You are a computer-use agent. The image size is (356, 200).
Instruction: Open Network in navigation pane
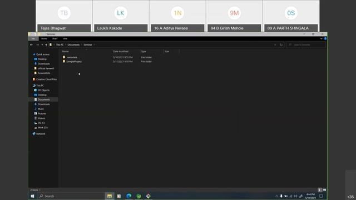(41, 134)
